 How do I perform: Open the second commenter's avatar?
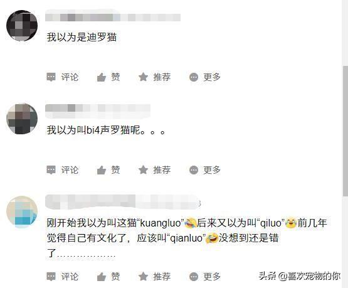[x=22, y=119]
